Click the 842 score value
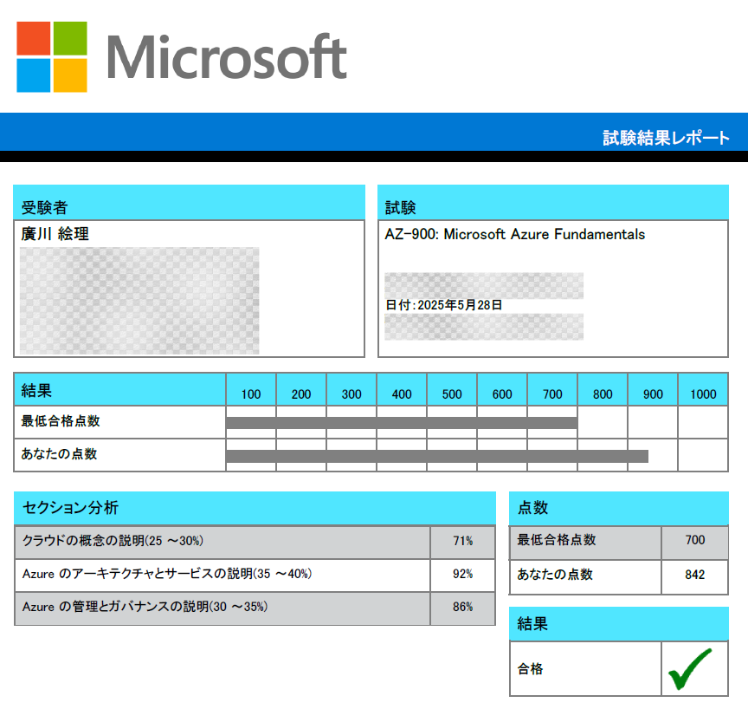The width and height of the screenshot is (748, 709). pos(694,574)
